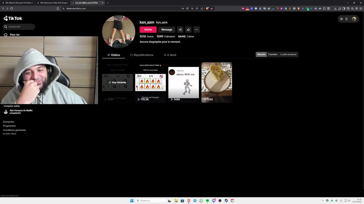Close the kzn_azm TikTok tab
The width and height of the screenshot is (364, 204).
point(102,3)
